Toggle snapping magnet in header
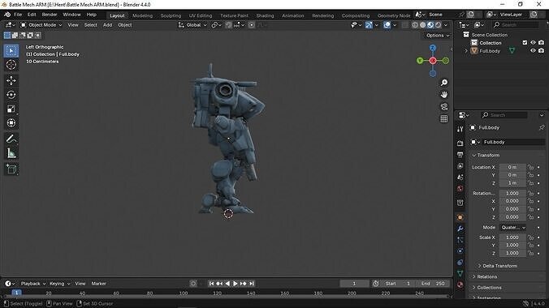This screenshot has height=308, width=549. tap(229, 25)
